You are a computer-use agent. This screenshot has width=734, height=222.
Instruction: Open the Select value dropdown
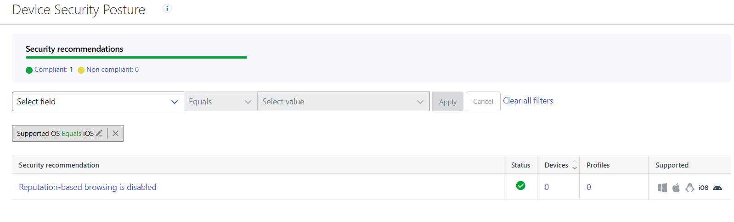pyautogui.click(x=344, y=102)
